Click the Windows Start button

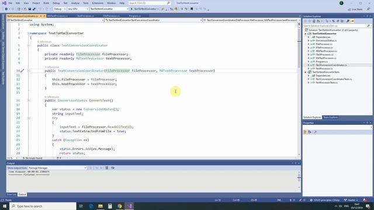[x=5, y=206]
